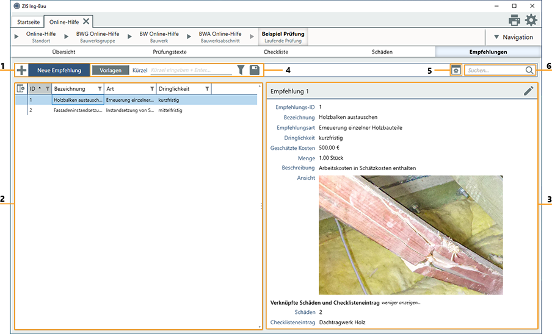The width and height of the screenshot is (552, 334).
Task: Click the 'weniger anzeigen...' link
Action: point(401,302)
